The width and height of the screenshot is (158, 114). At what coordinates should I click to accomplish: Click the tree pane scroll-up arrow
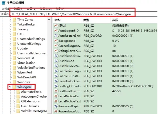click(x=49, y=20)
